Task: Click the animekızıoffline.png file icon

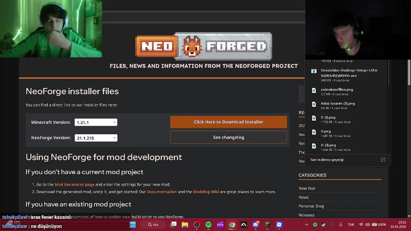Action: point(314,90)
